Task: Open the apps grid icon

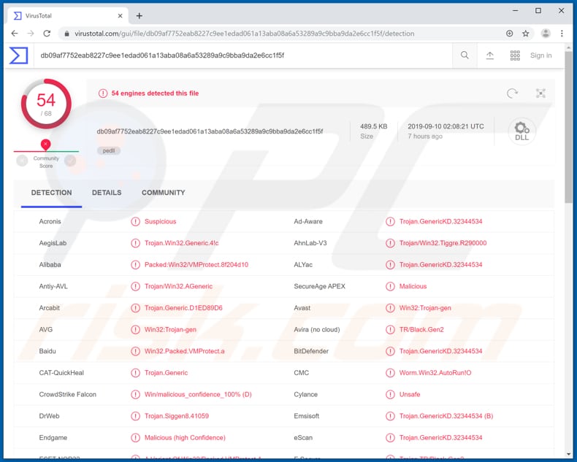Action: click(x=515, y=55)
